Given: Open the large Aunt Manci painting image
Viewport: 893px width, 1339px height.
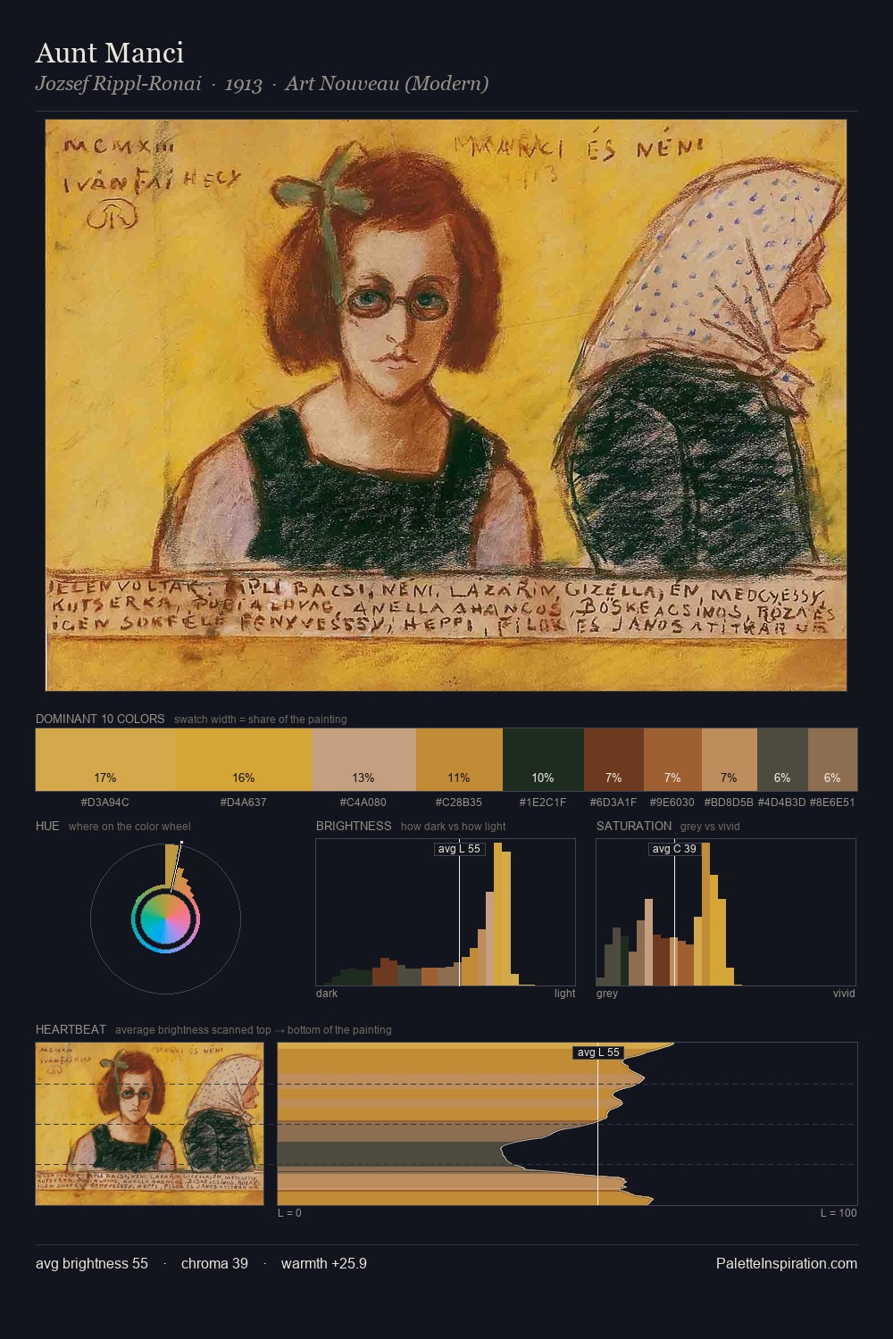Looking at the screenshot, I should pos(446,405).
